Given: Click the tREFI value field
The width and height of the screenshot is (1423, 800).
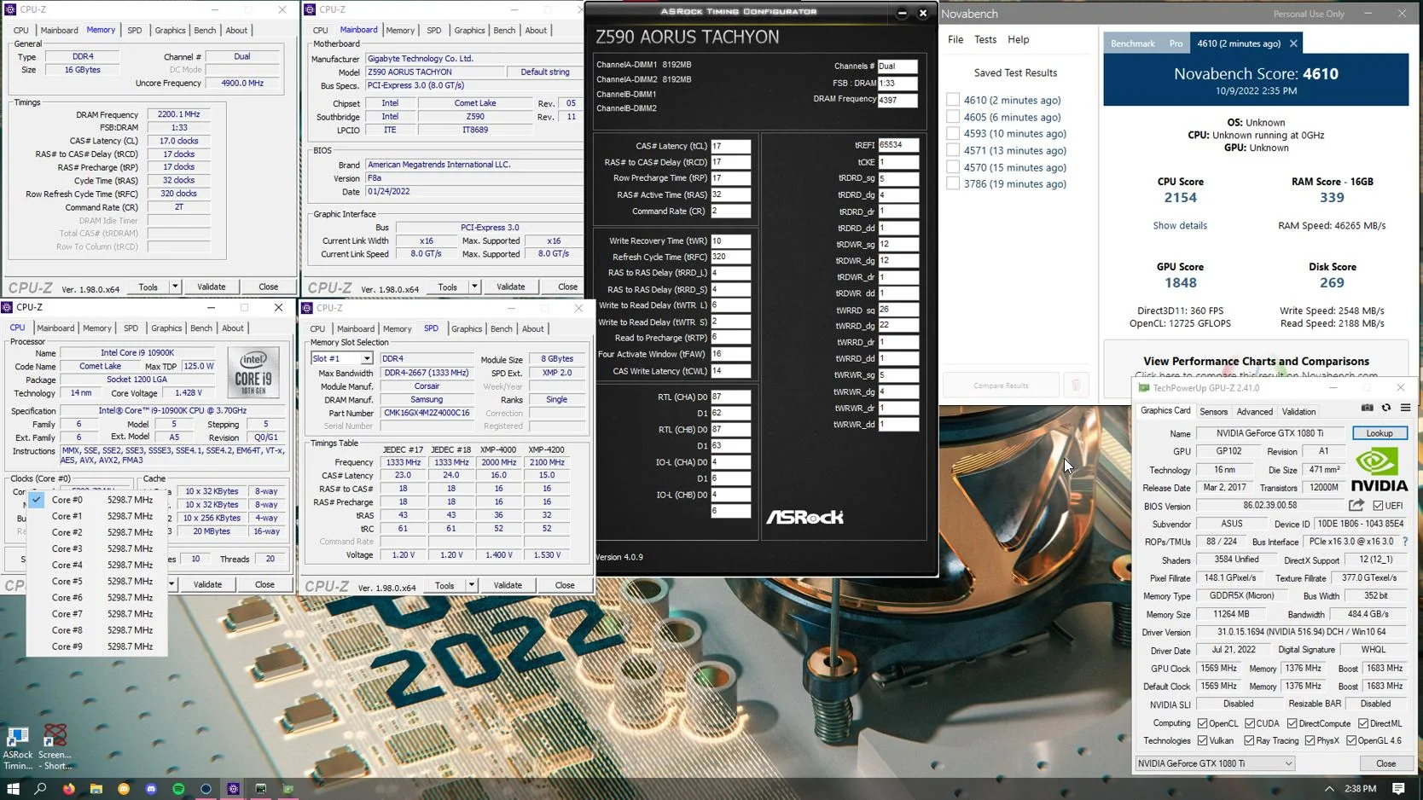Looking at the screenshot, I should click(898, 145).
